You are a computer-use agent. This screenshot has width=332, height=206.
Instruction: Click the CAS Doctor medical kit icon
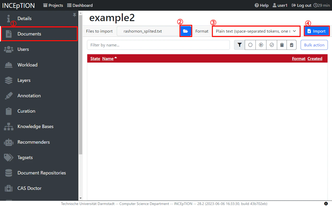click(9, 188)
